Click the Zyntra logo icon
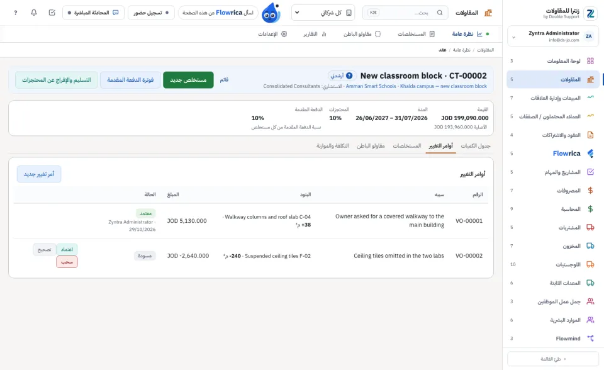Screen dimensions: 604x370 pos(590,13)
